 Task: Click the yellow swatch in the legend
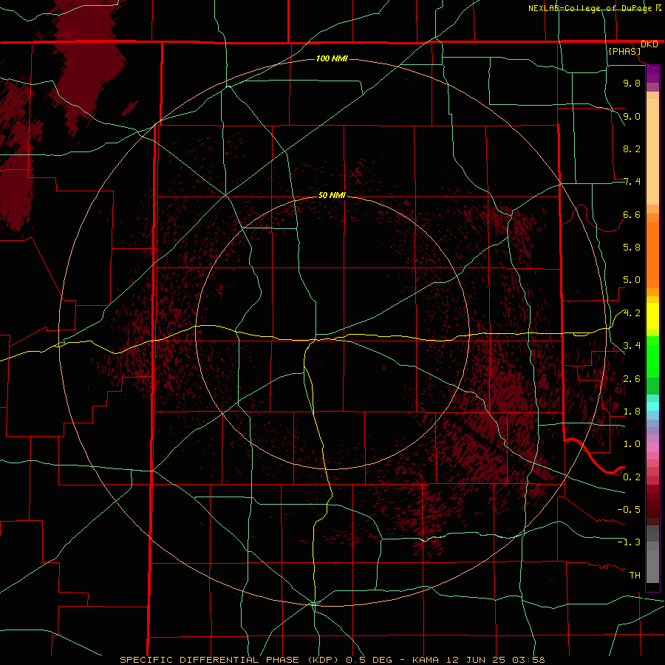(x=652, y=316)
